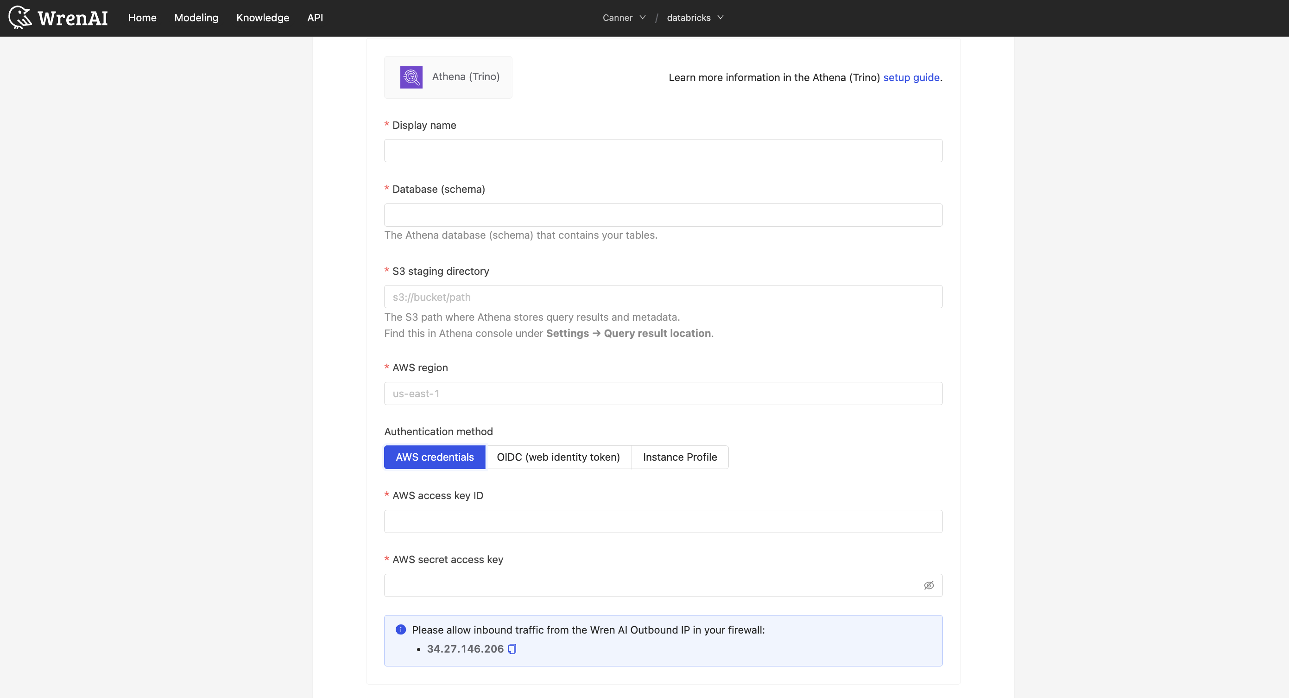This screenshot has height=698, width=1289.
Task: Expand the databricks project dropdown
Action: [695, 18]
